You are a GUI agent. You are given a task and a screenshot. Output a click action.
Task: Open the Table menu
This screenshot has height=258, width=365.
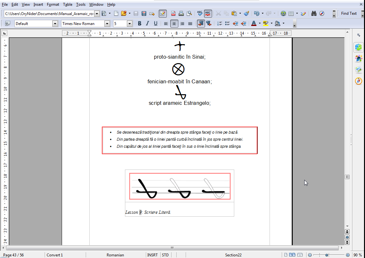point(67,4)
